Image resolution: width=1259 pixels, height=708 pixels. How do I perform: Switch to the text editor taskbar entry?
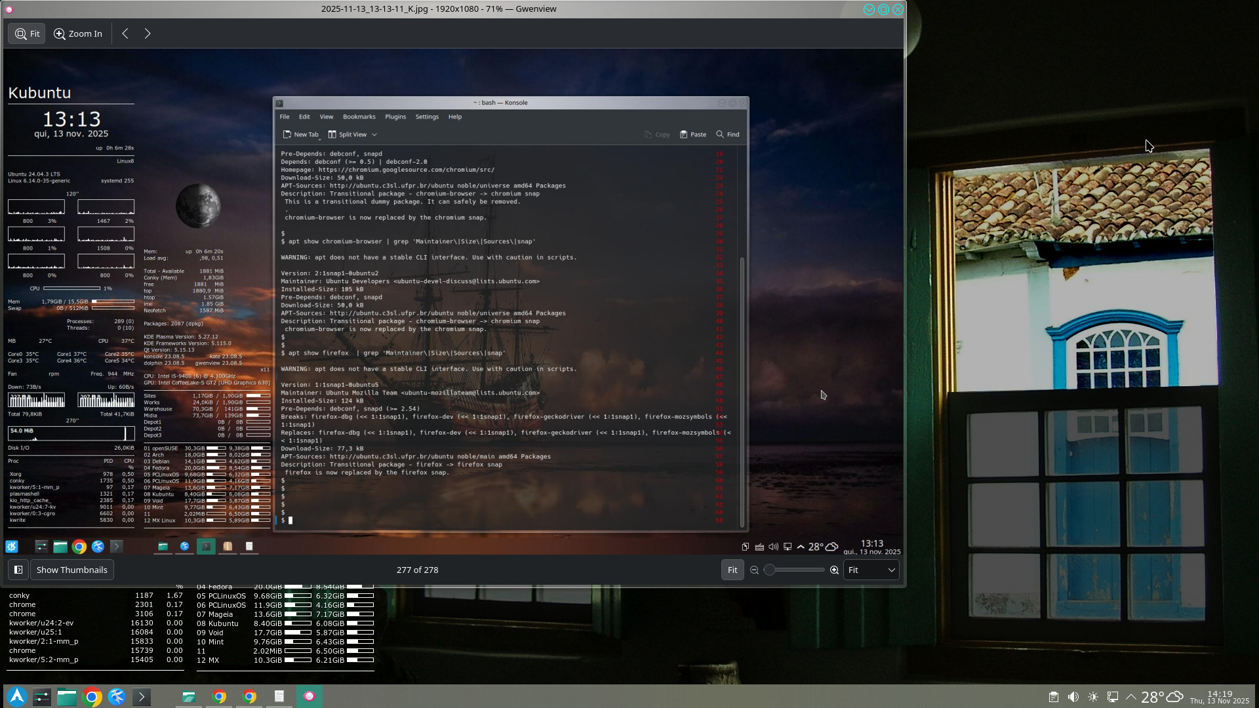pos(279,696)
